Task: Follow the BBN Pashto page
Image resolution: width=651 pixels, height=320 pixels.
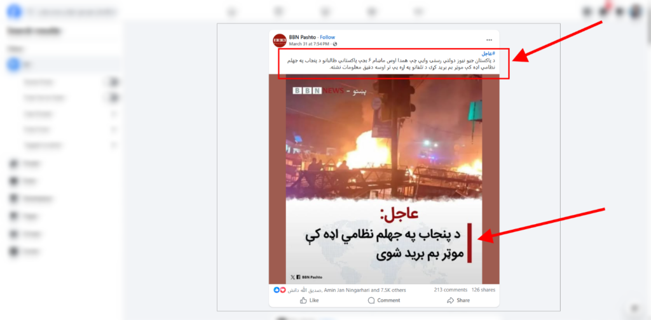Action: click(x=327, y=37)
